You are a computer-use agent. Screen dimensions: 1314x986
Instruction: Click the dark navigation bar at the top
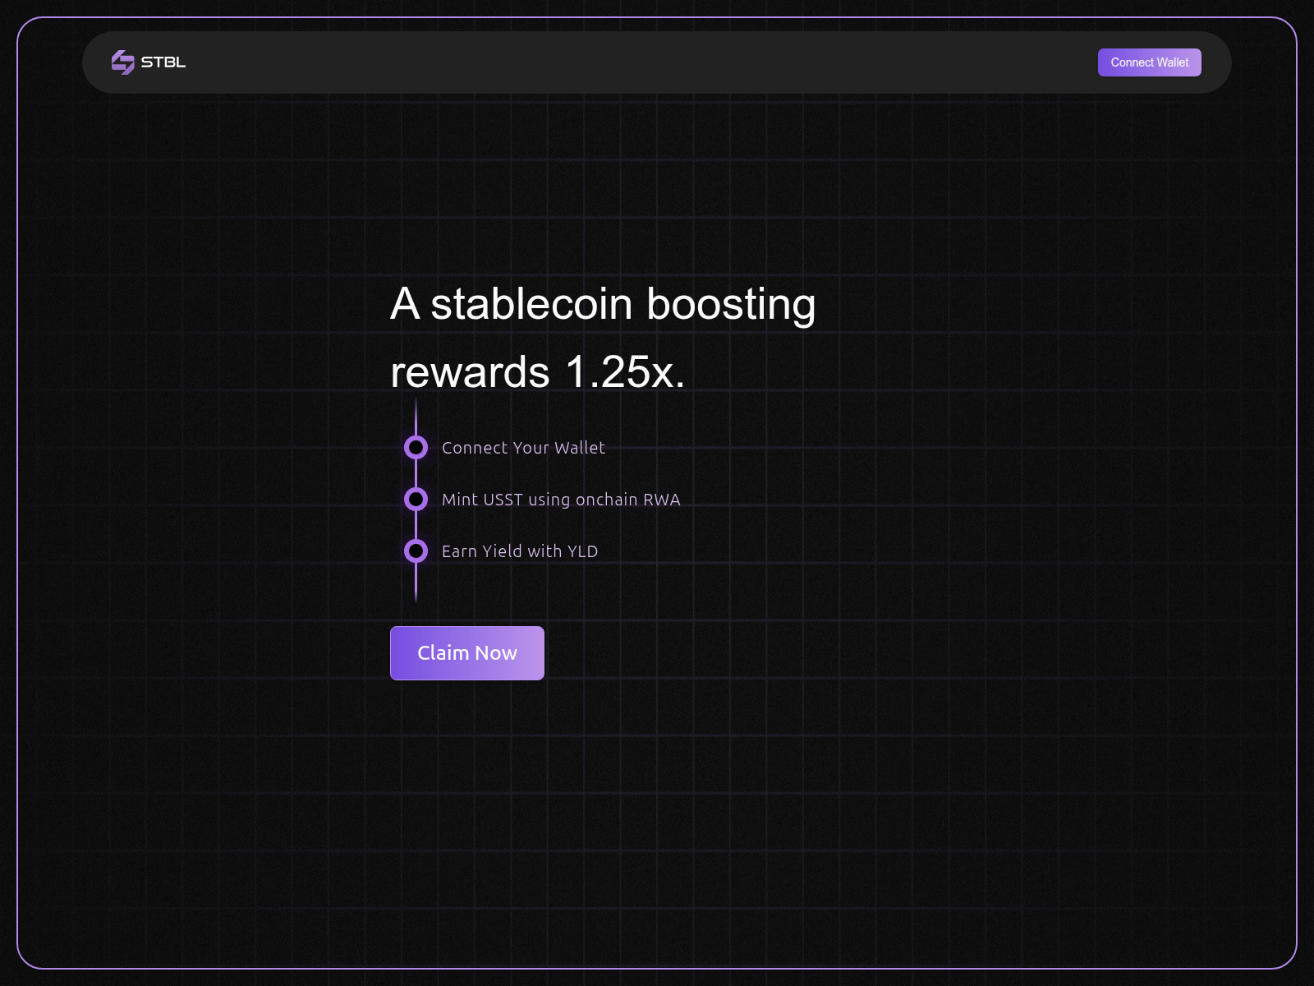tap(657, 62)
